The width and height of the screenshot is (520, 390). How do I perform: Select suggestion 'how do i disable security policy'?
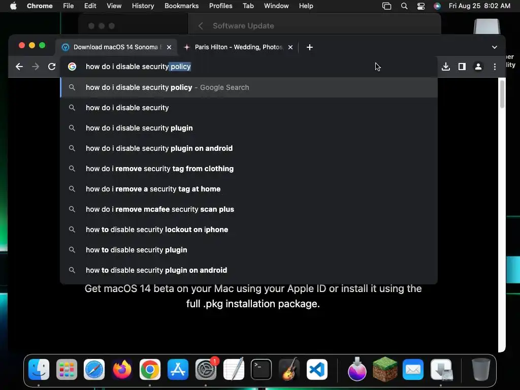point(249,87)
